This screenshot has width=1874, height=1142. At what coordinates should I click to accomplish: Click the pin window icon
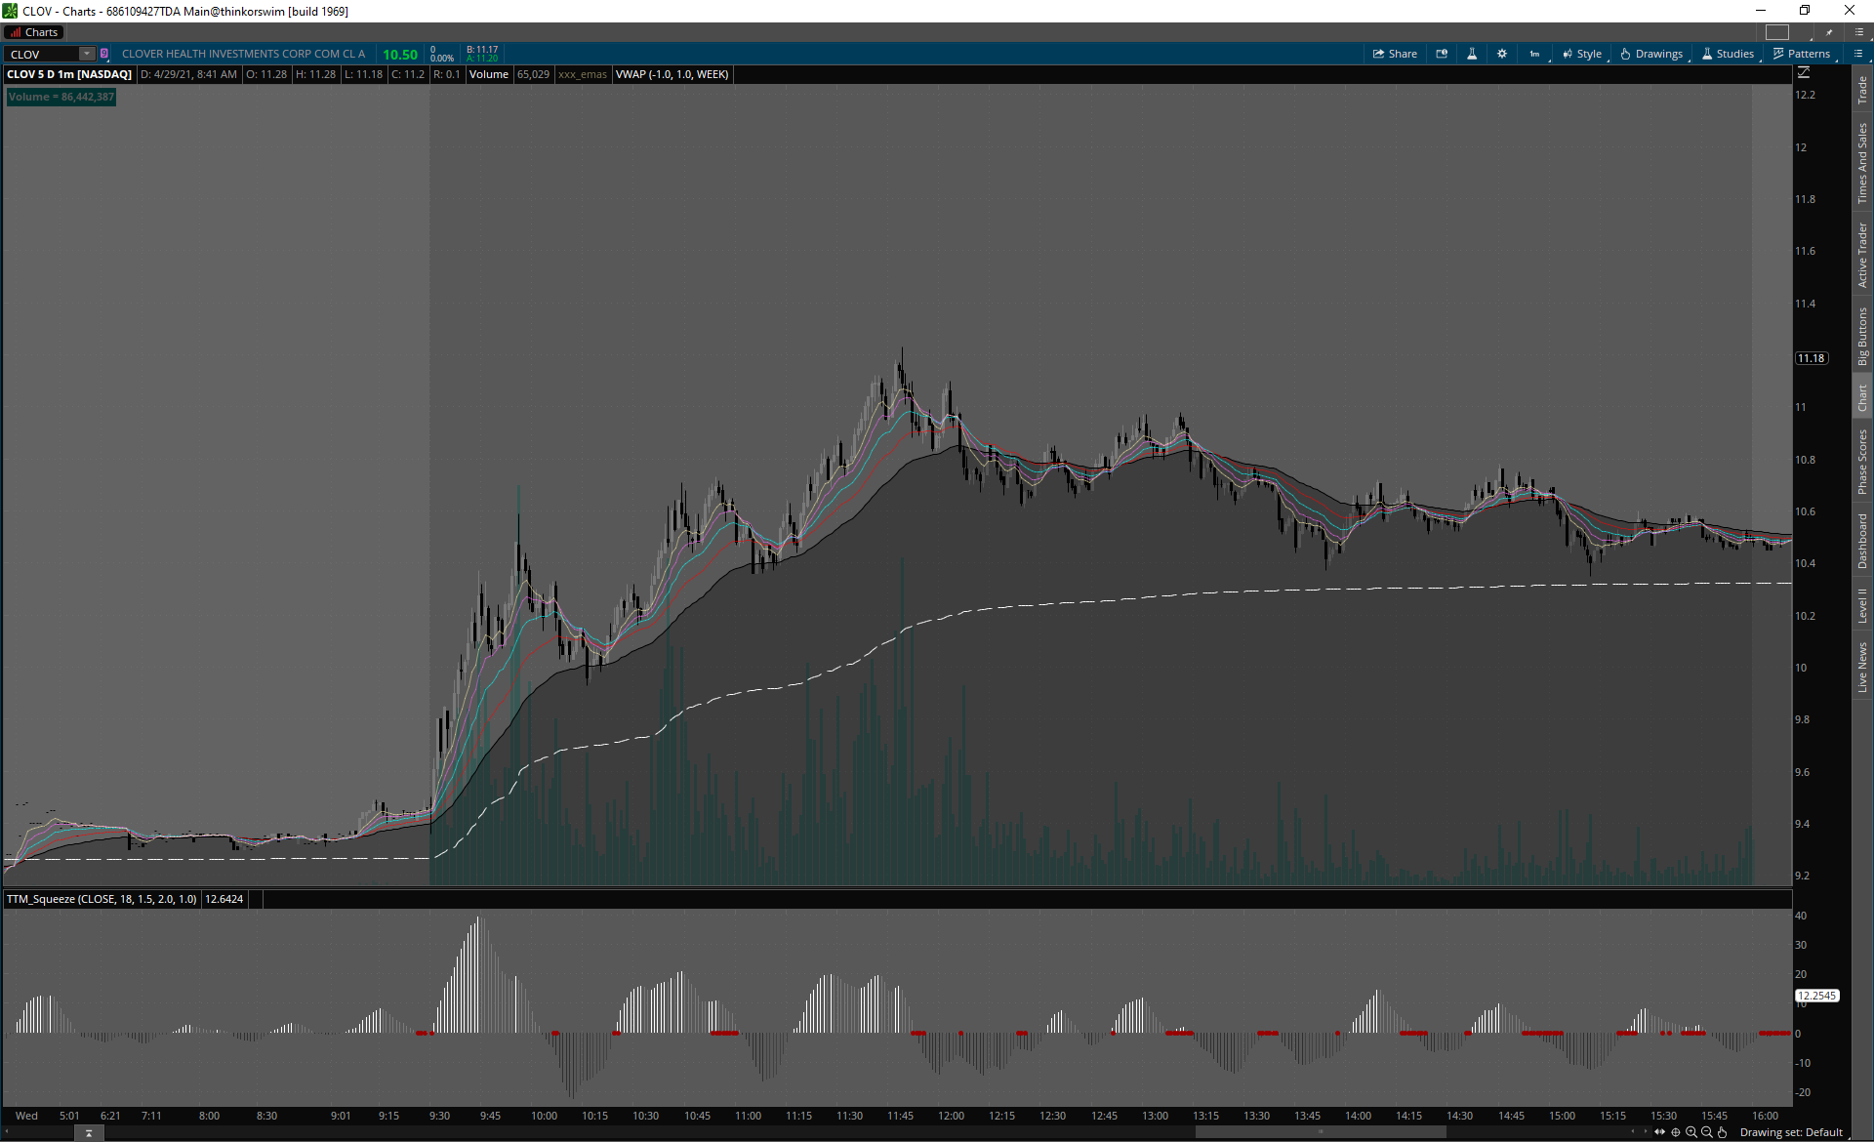click(1829, 32)
